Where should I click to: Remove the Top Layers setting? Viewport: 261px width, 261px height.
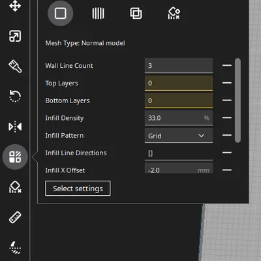227,83
